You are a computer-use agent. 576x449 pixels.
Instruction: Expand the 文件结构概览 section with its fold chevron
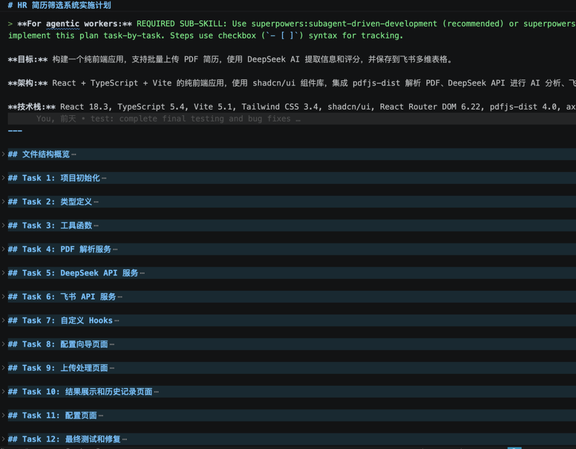(x=3, y=154)
